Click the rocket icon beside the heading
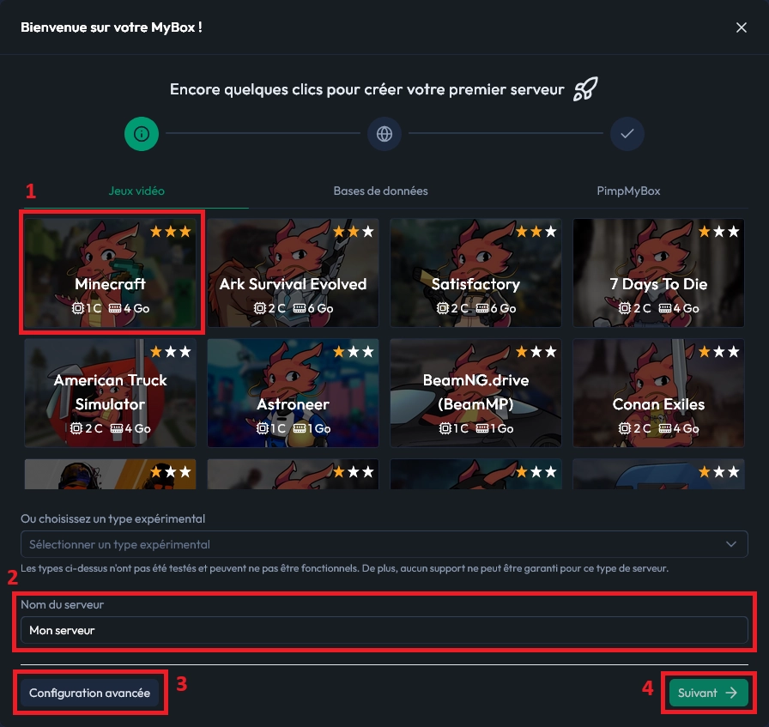The image size is (769, 727). point(585,89)
